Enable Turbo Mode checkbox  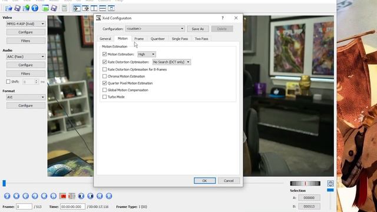click(104, 97)
